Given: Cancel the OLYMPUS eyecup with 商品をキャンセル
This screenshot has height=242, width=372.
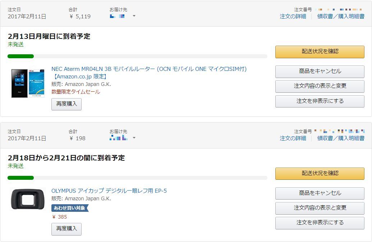Looking at the screenshot, I should pos(320,193).
